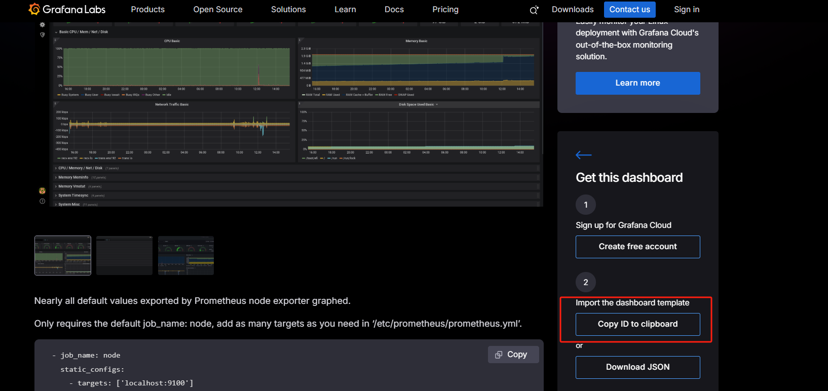Image resolution: width=828 pixels, height=391 pixels.
Task: Select the third dashboard screenshot thumbnail
Action: coord(186,255)
